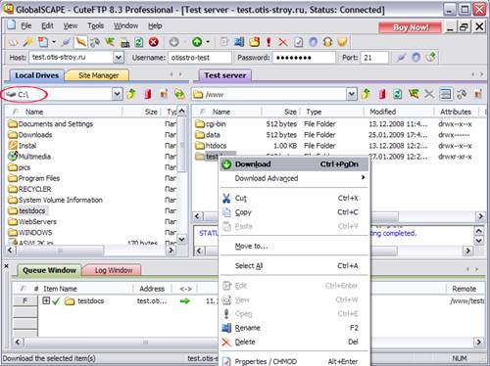Viewport: 490px width, 366px height.
Task: Switch to the Site Manager tab
Action: click(98, 75)
